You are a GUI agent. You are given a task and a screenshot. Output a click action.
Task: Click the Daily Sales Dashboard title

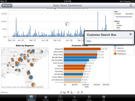point(67,6)
